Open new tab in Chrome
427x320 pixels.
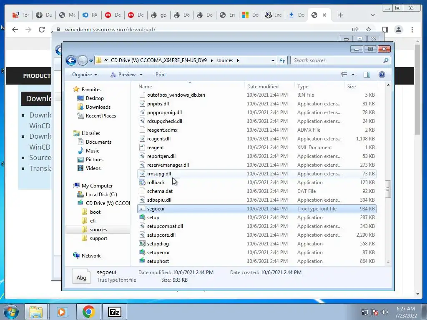pyautogui.click(x=340, y=15)
